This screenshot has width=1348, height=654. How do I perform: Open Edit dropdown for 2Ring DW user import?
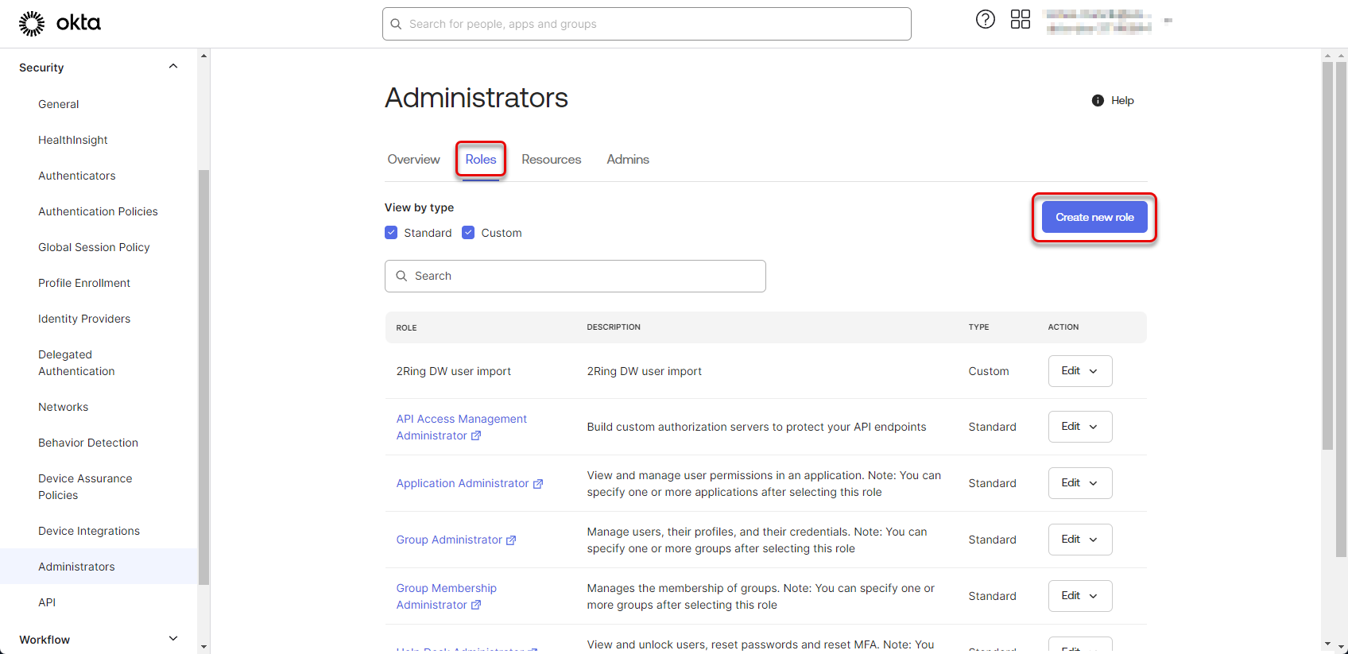pyautogui.click(x=1079, y=371)
